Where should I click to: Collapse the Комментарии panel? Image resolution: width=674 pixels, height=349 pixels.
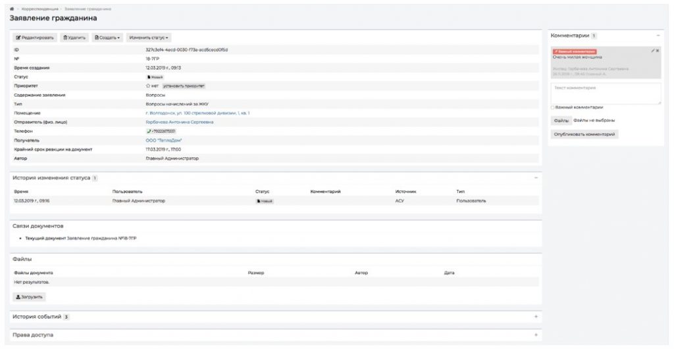[x=658, y=35]
